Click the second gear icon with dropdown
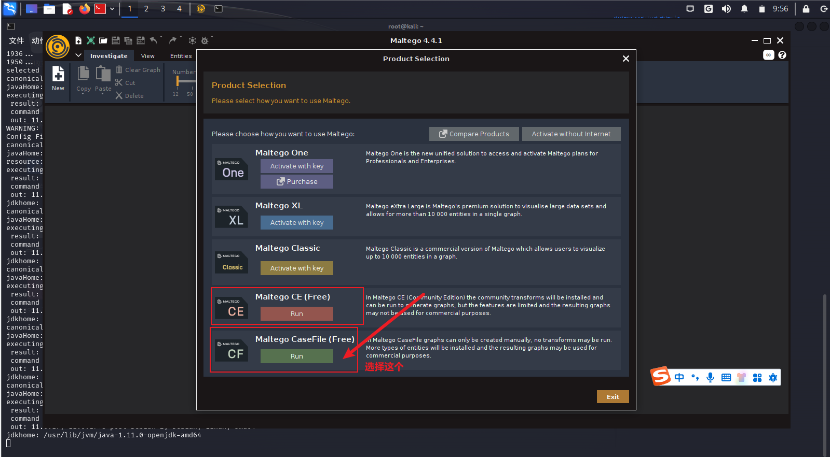Viewport: 830px width, 457px height. [205, 40]
